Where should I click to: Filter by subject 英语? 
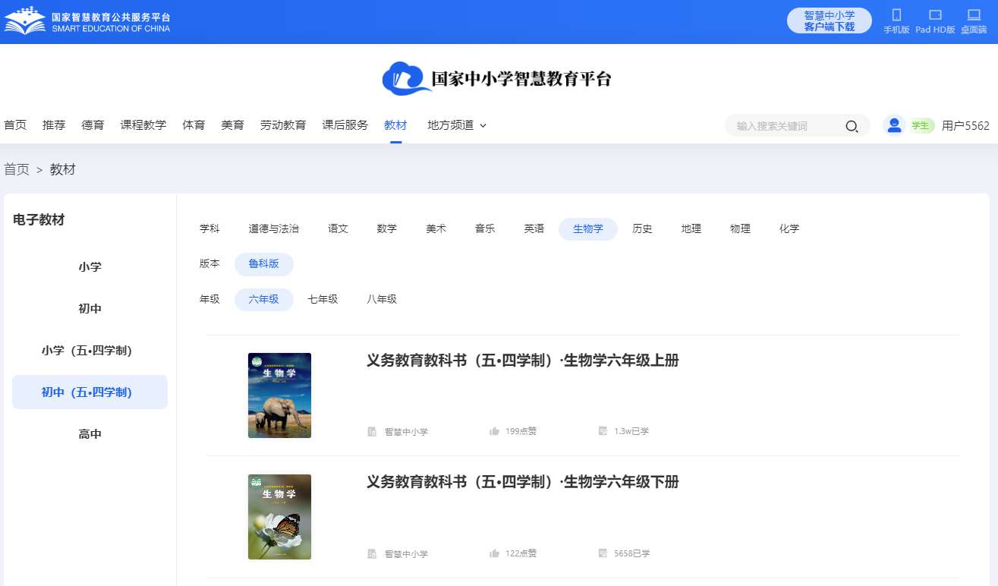pos(534,228)
